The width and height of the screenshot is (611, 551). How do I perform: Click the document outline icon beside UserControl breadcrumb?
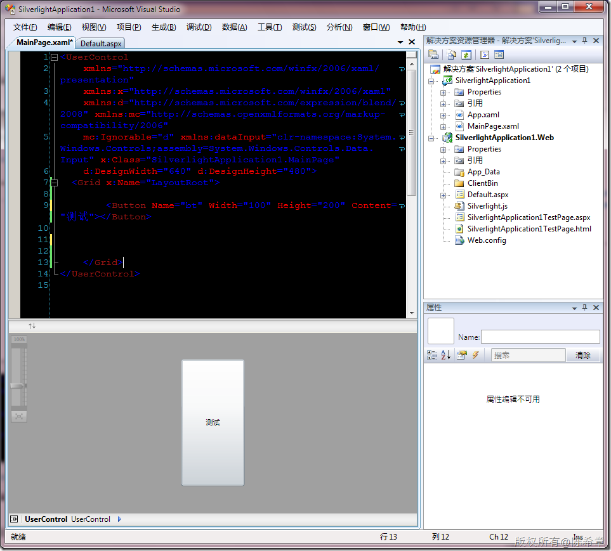[14, 519]
